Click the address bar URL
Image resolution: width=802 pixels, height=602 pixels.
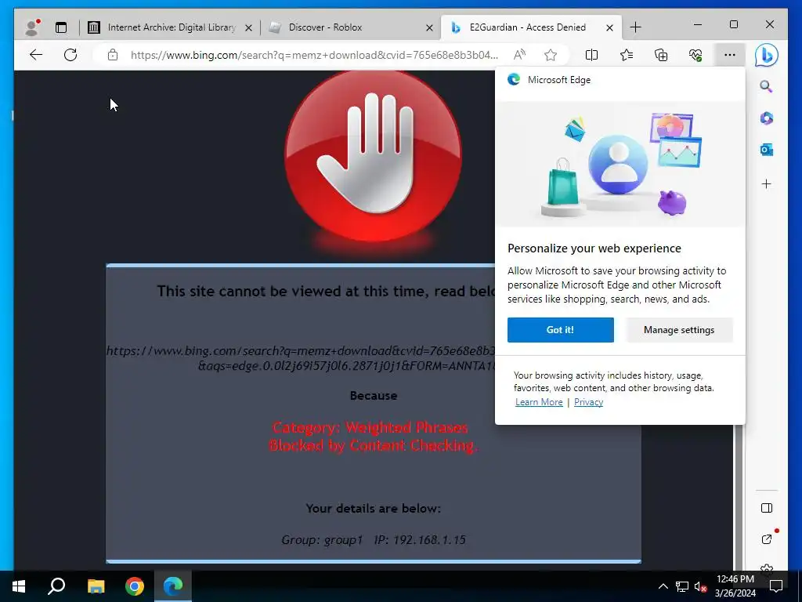point(314,55)
